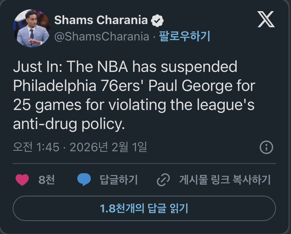291x234 pixels.
Task: Click the chain link copy icon
Action: point(163,180)
